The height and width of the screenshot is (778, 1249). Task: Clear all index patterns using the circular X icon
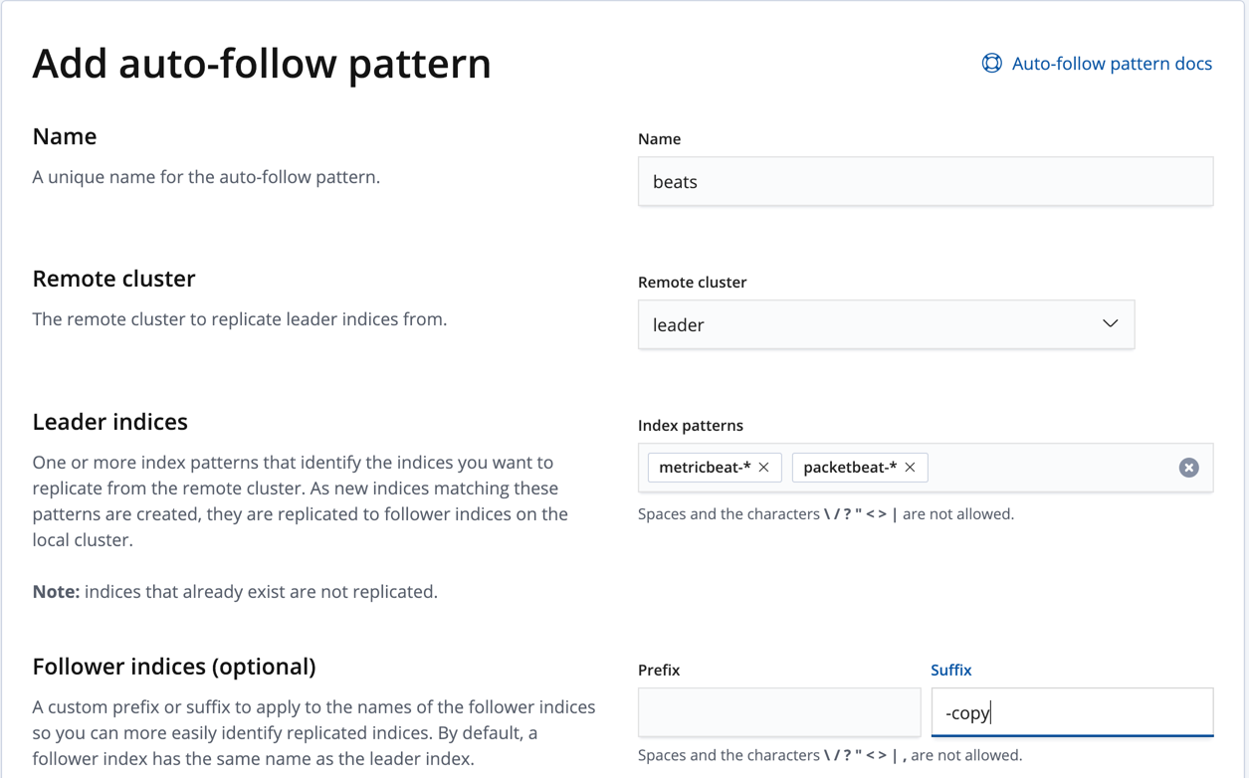[x=1188, y=467]
